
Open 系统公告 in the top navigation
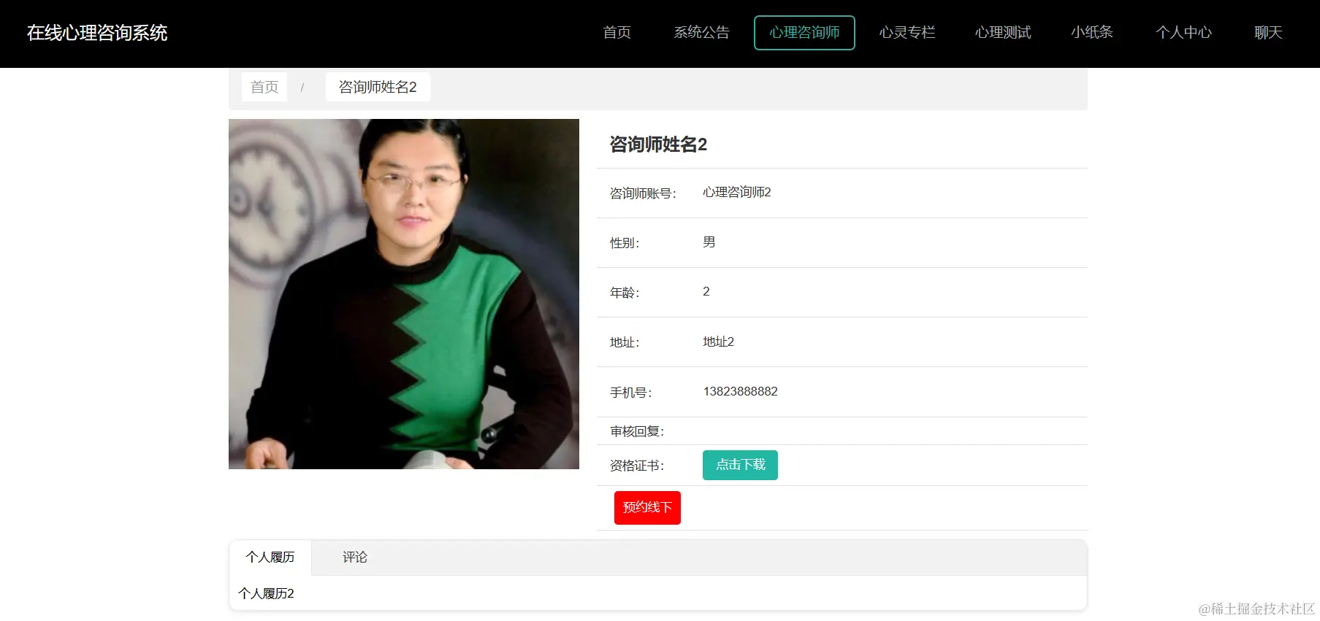click(x=701, y=33)
